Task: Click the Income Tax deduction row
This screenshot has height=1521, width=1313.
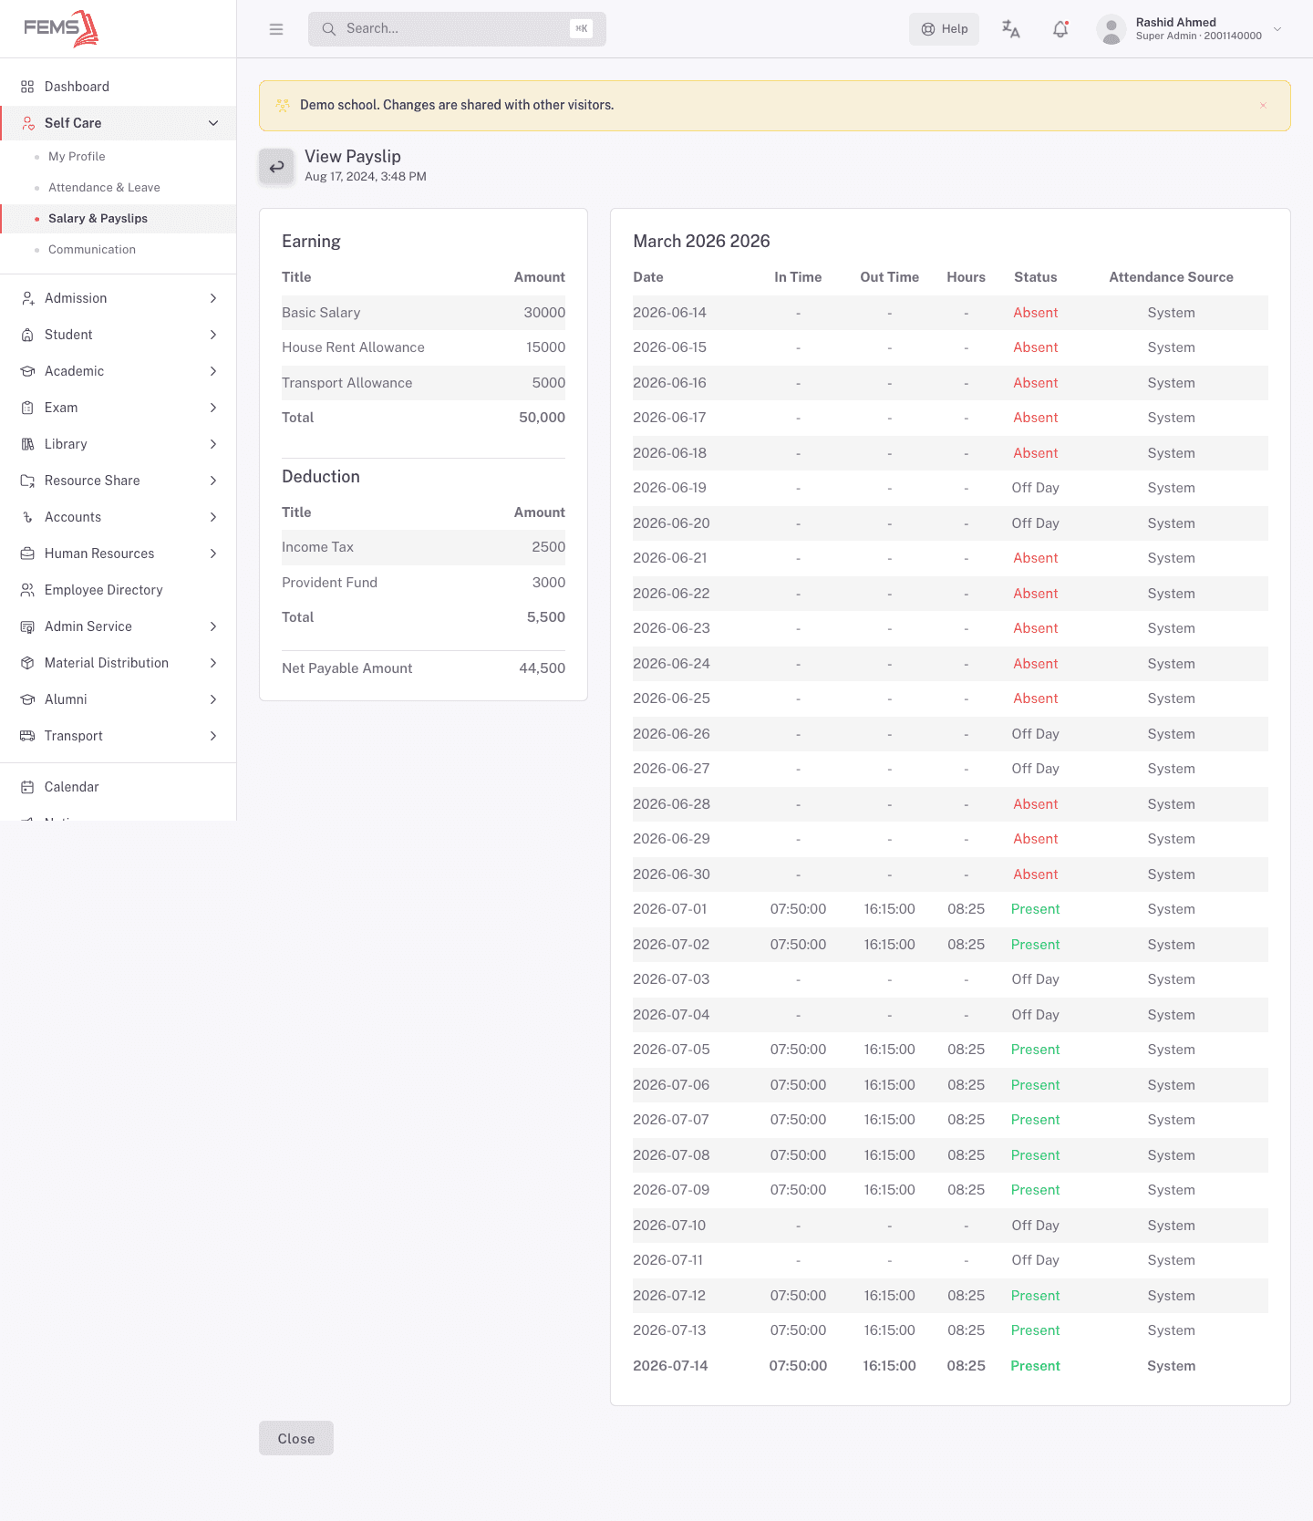Action: [x=423, y=547]
